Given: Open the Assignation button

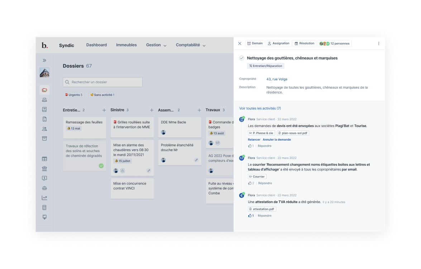Looking at the screenshot, I should coord(278,43).
